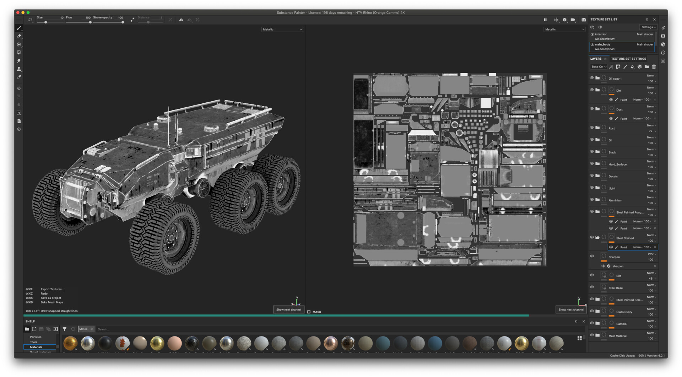Add a new folder in Layers

click(x=646, y=67)
